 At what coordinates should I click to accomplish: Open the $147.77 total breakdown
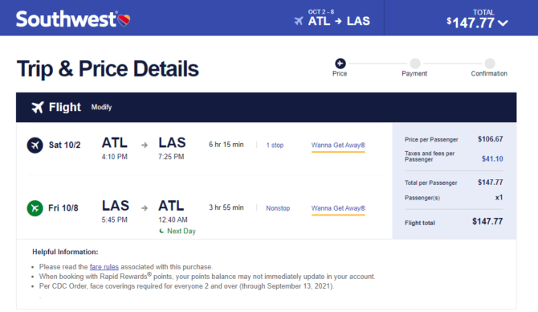coord(471,23)
